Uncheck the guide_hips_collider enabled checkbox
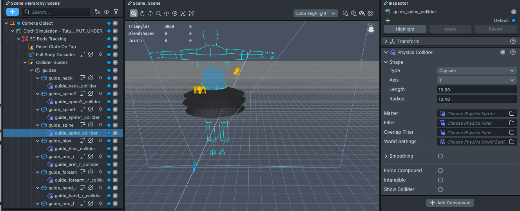The height and width of the screenshot is (211, 520). click(x=115, y=149)
